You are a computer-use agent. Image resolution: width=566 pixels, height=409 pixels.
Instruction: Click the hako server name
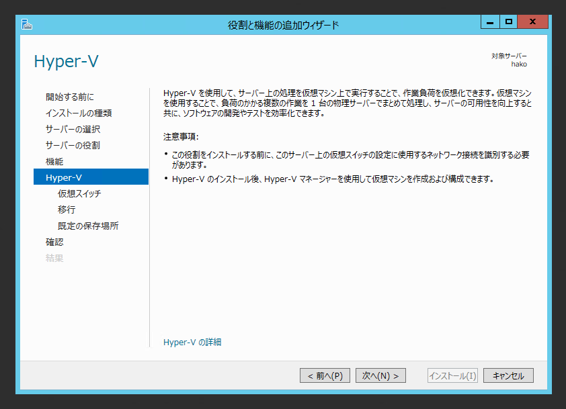(x=519, y=64)
